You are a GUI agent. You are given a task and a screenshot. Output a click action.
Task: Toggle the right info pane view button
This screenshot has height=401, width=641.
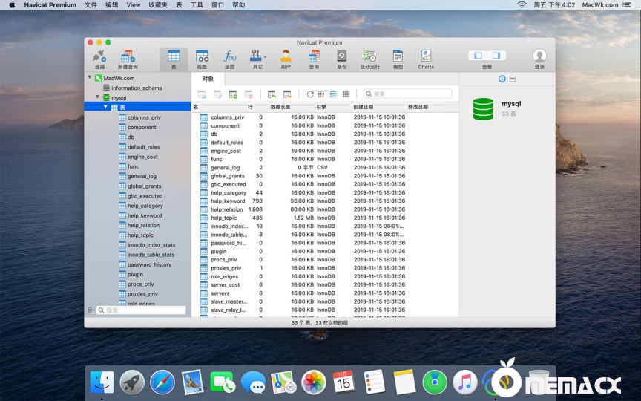click(496, 56)
